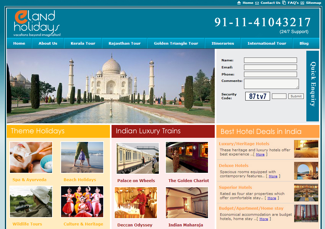The width and height of the screenshot is (325, 229).
Task: Click the Palace on Wheels train photo
Action: 138,158
